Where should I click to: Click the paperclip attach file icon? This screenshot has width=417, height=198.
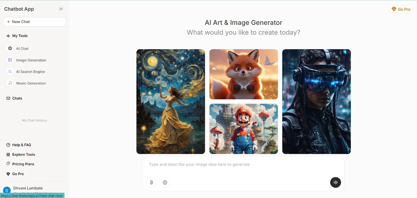click(x=151, y=182)
